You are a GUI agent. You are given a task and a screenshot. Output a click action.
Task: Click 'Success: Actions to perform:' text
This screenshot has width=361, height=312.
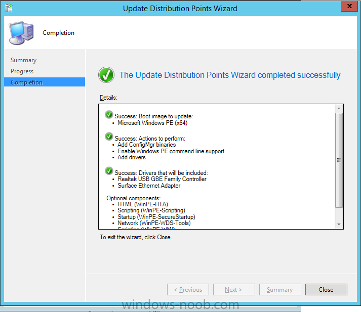[x=150, y=139]
